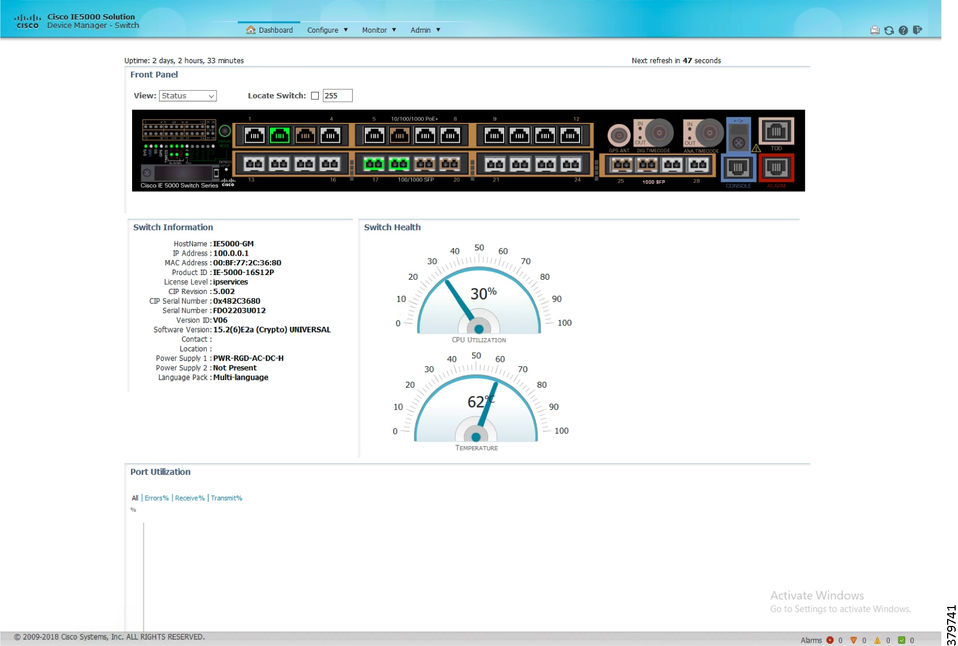This screenshot has height=646, width=958.
Task: Select the green SFP port 18
Action: tap(399, 164)
